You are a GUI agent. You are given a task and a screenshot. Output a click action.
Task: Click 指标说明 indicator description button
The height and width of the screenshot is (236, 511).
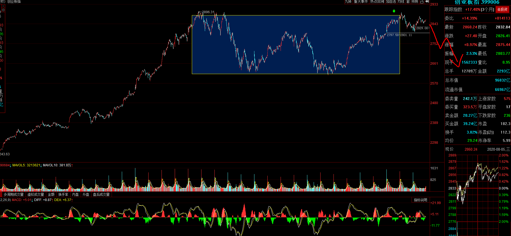tap(420, 200)
